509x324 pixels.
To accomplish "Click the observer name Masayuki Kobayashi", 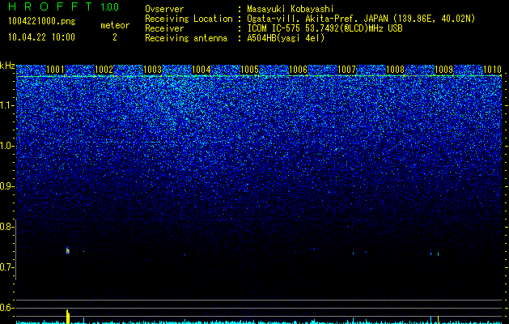I will click(291, 10).
